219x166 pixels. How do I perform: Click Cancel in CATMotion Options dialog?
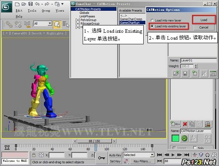[x=204, y=27]
